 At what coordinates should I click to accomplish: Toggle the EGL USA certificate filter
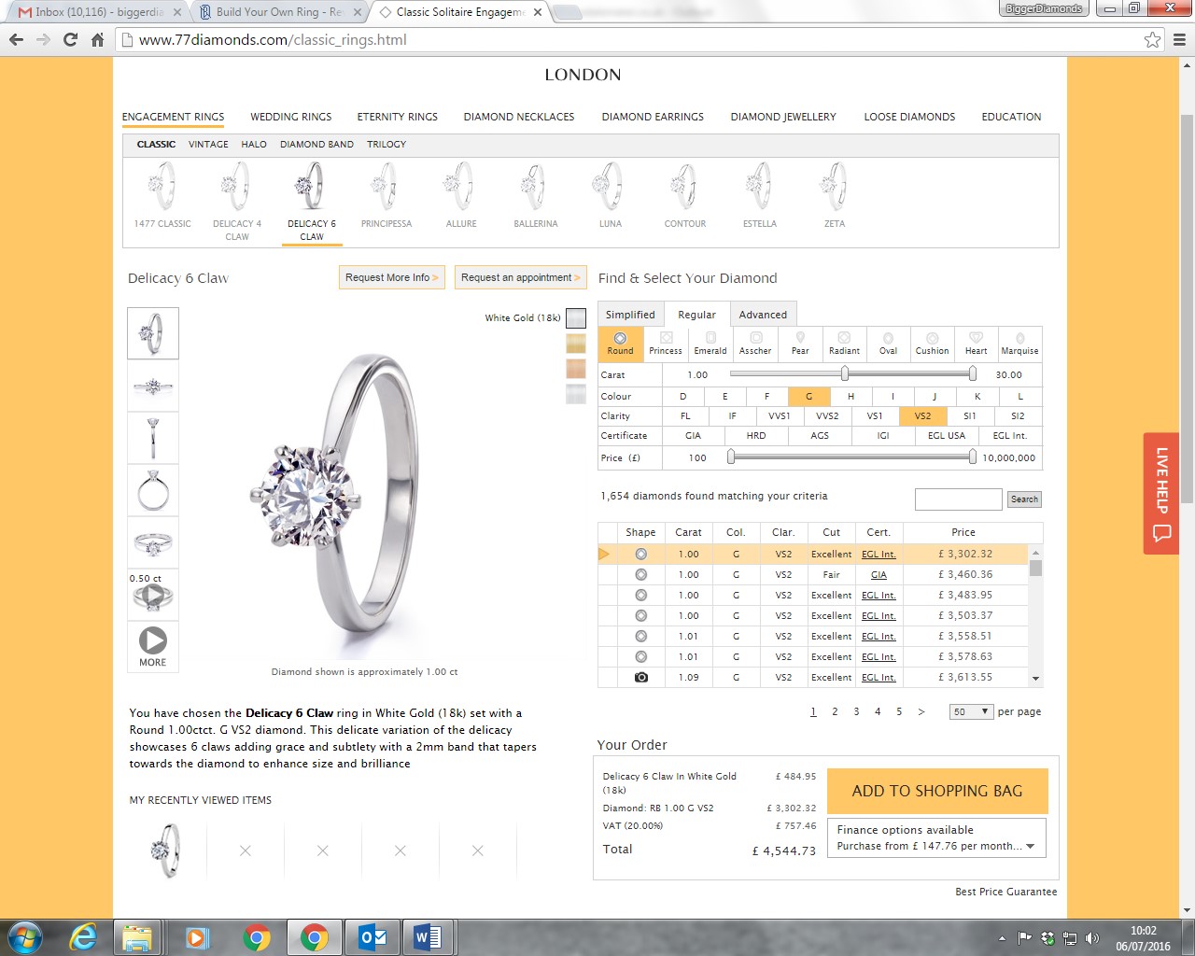point(947,436)
